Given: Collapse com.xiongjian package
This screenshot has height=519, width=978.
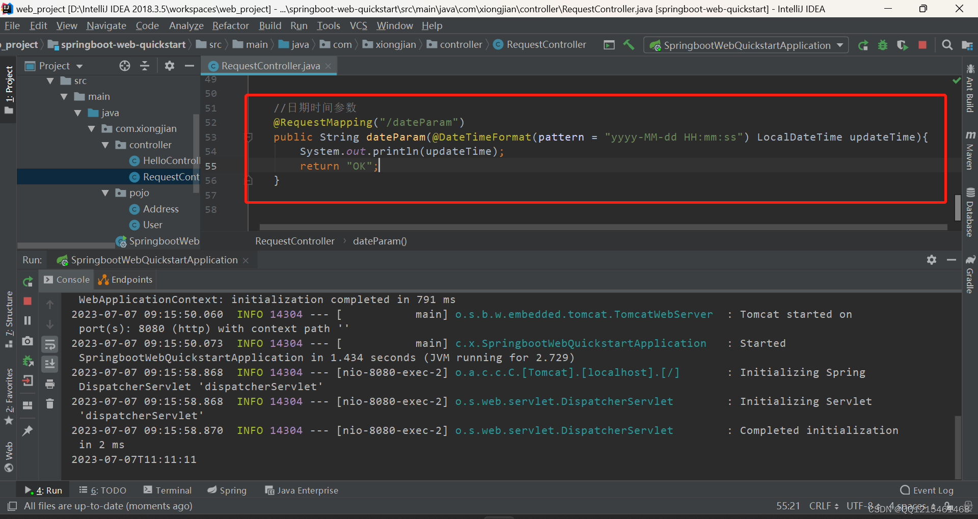Looking at the screenshot, I should click(92, 129).
